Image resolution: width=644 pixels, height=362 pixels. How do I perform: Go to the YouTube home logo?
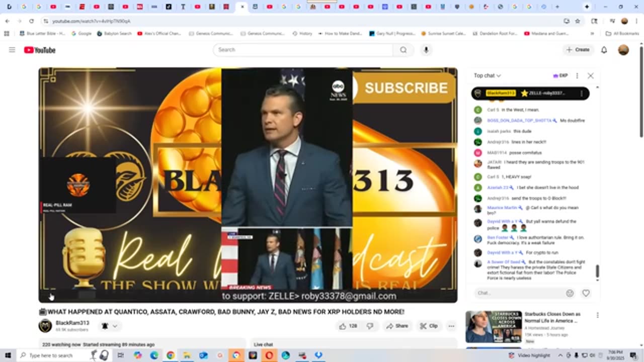point(40,50)
